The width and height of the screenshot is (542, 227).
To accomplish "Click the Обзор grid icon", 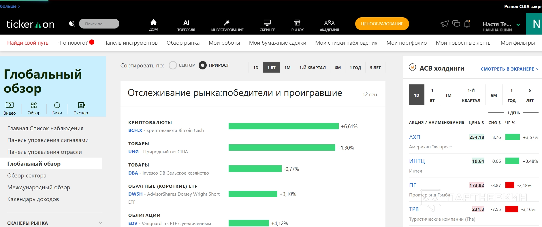I will [x=34, y=105].
